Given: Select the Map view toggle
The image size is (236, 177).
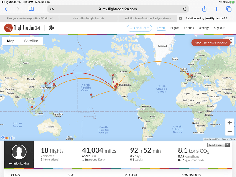Looking at the screenshot, I should click(11, 41).
